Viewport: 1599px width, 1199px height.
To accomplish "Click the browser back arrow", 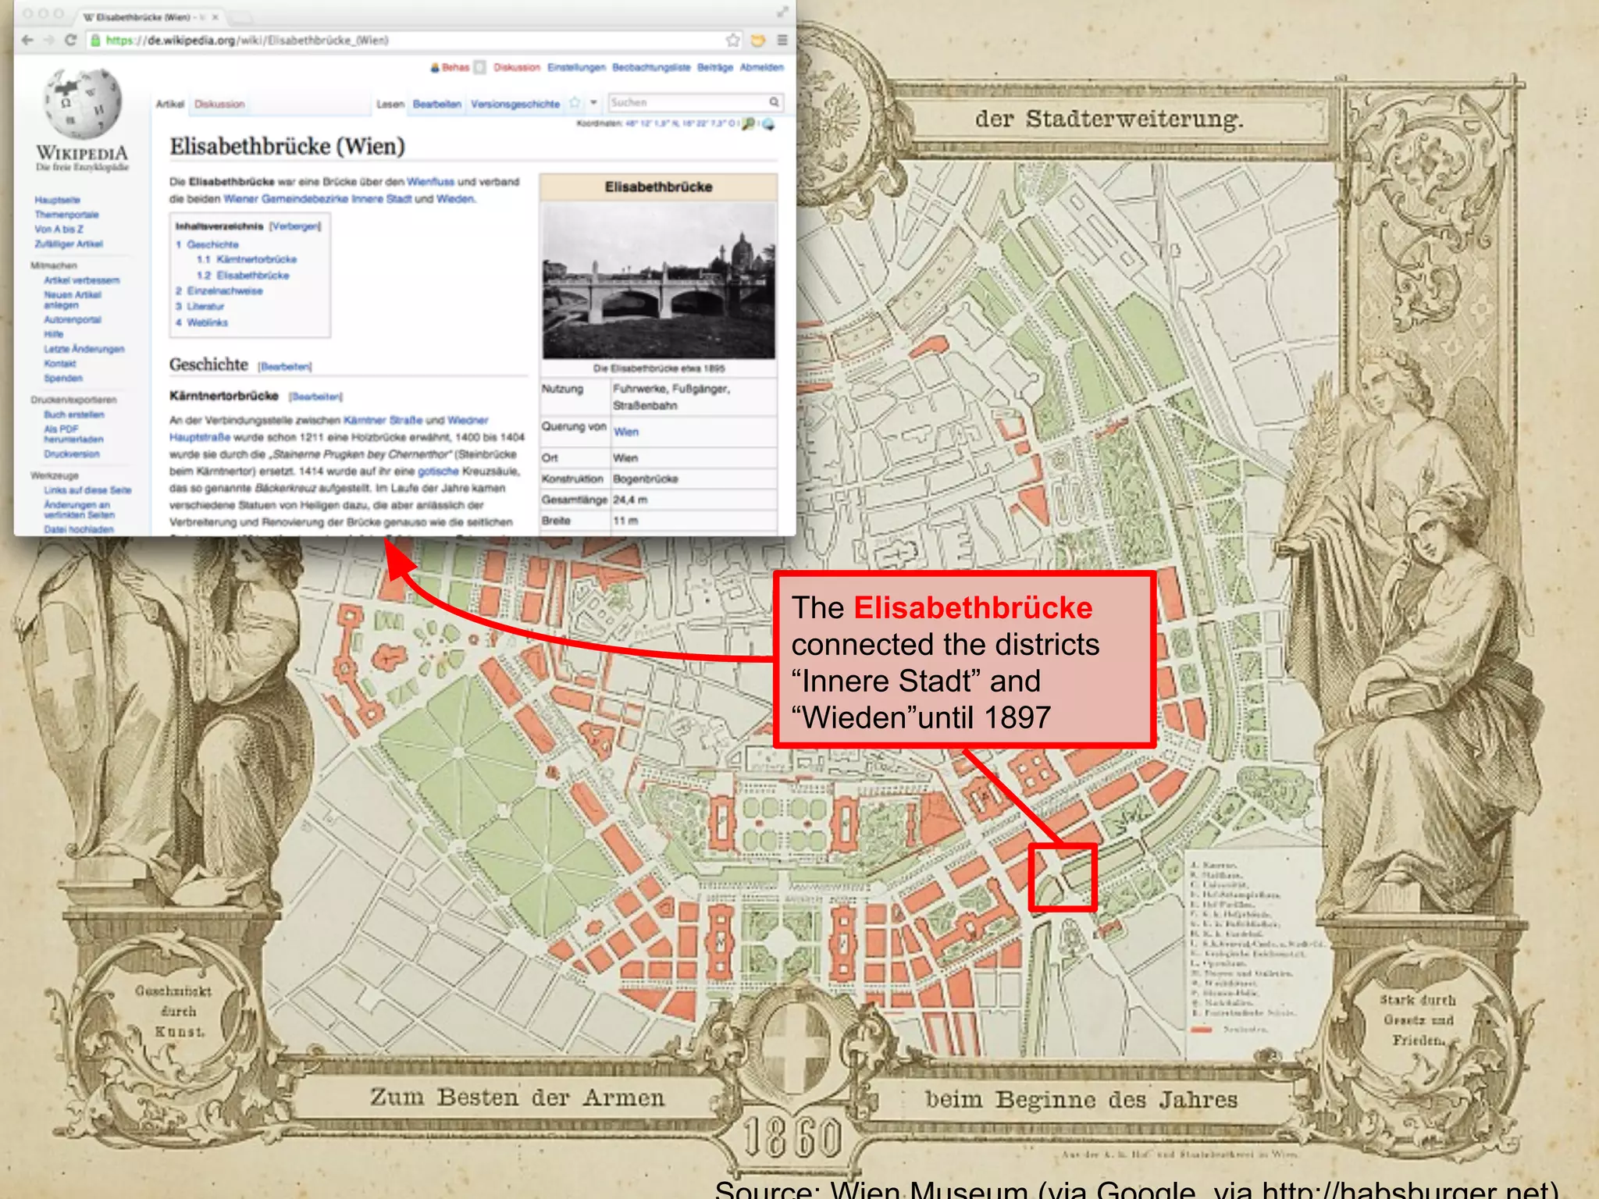I will (28, 40).
